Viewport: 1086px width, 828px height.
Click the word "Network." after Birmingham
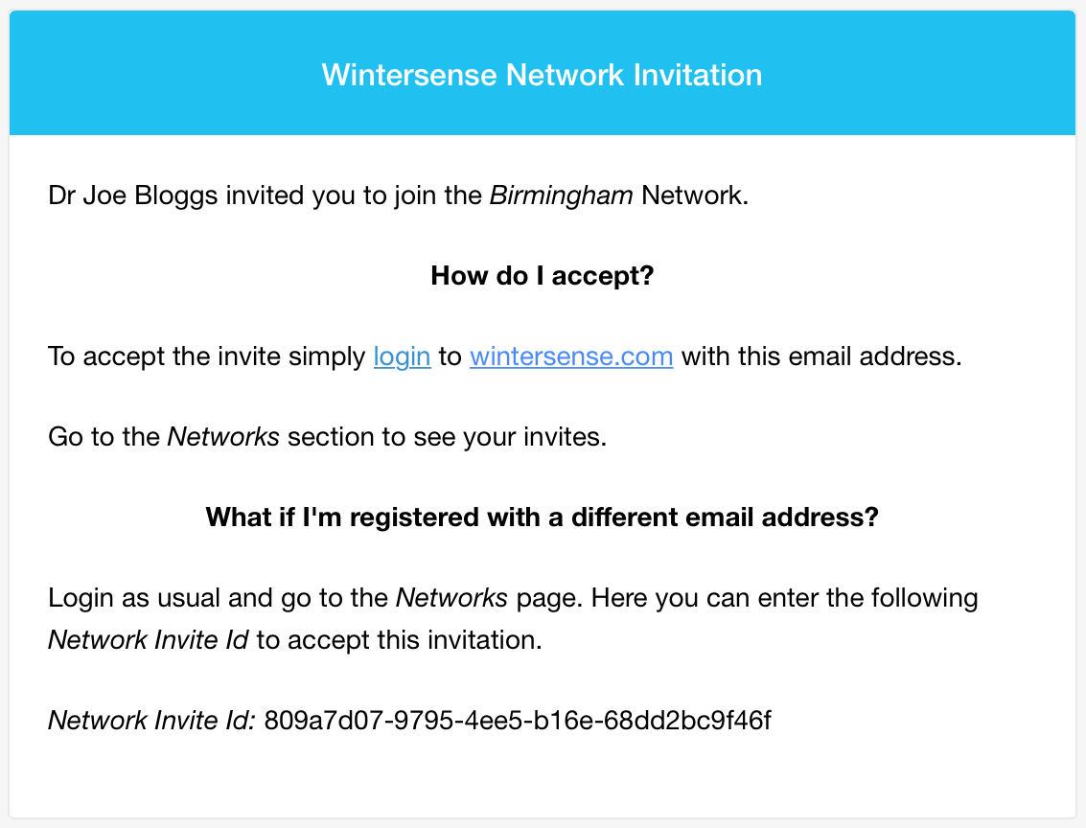pos(695,195)
